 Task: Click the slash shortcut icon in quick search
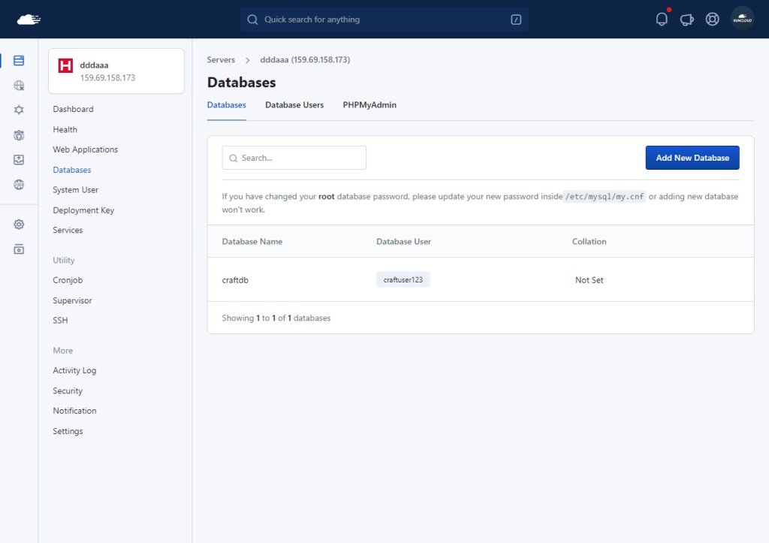click(516, 20)
